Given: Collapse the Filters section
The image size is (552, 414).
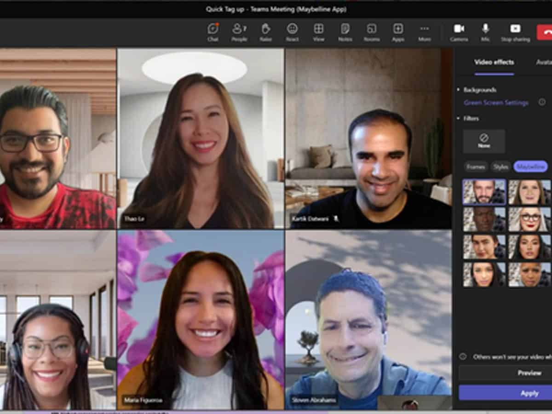Looking at the screenshot, I should click(x=459, y=118).
